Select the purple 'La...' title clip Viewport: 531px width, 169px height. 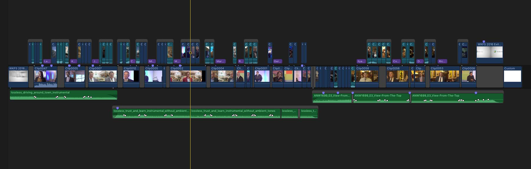[47, 61]
